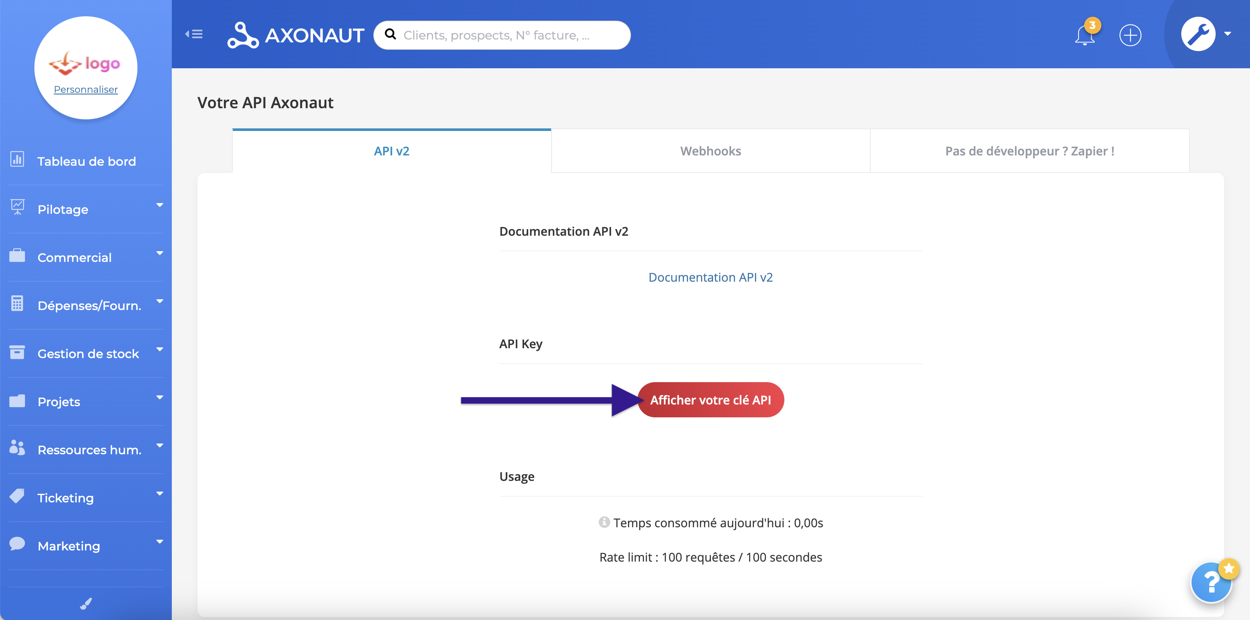The width and height of the screenshot is (1250, 620).
Task: Select the API v2 tab
Action: point(392,151)
